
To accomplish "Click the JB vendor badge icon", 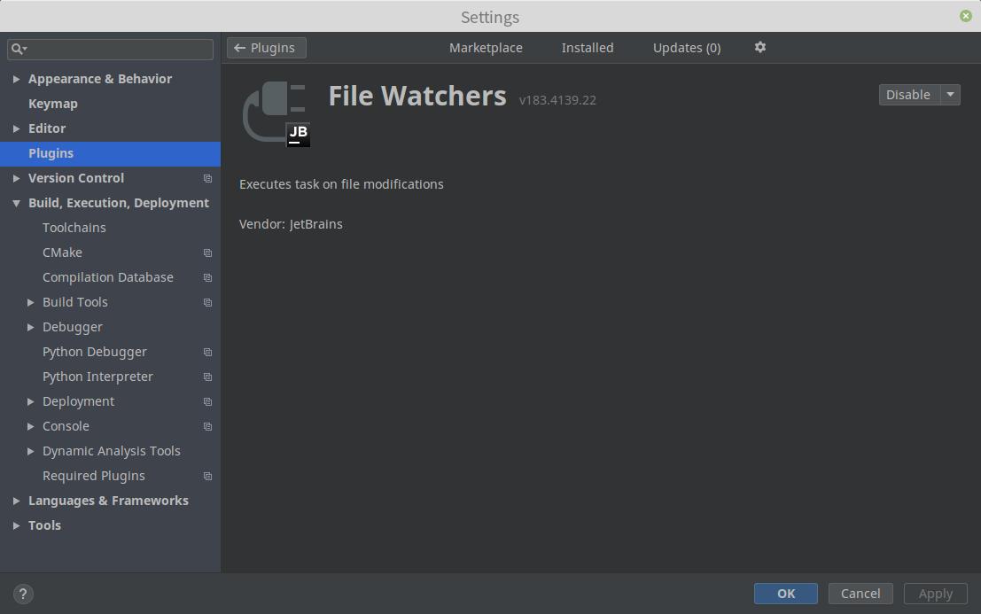I will [x=299, y=134].
